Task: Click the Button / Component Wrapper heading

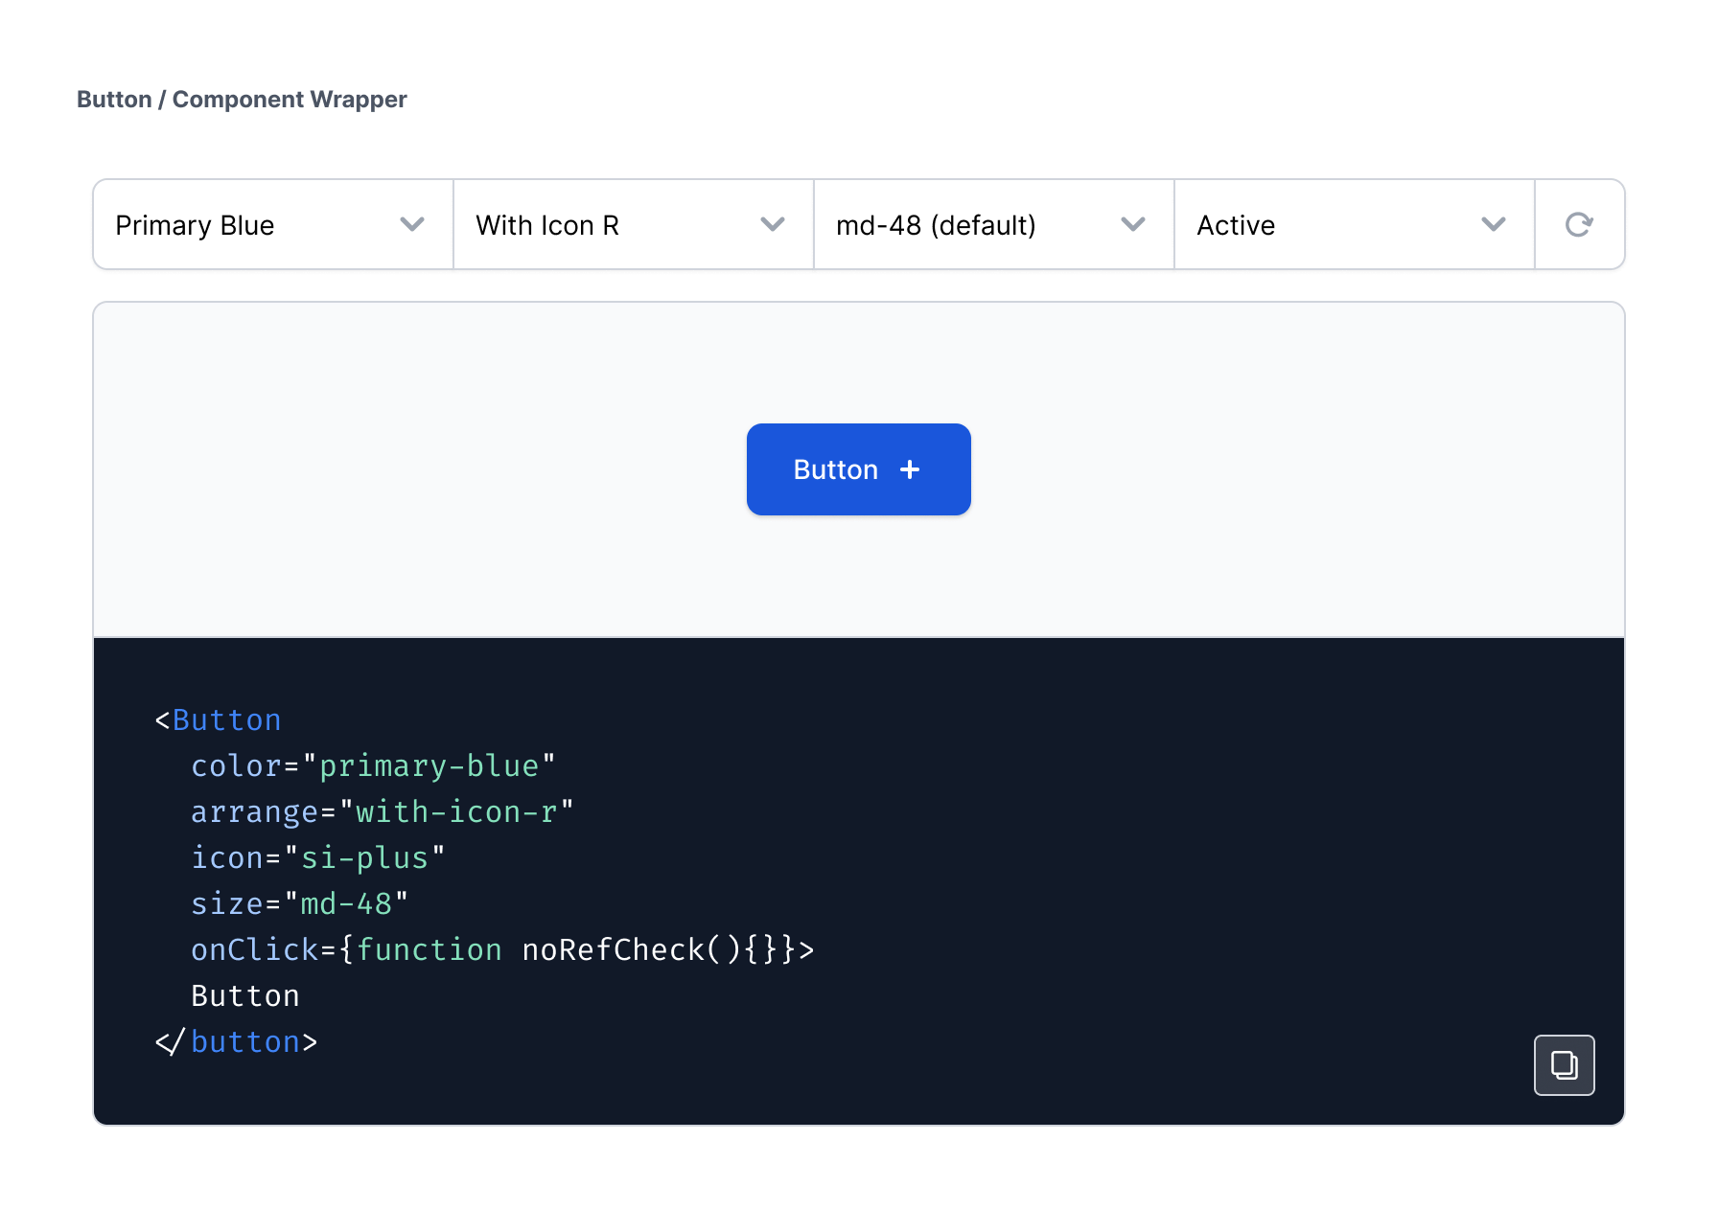Action: click(242, 100)
